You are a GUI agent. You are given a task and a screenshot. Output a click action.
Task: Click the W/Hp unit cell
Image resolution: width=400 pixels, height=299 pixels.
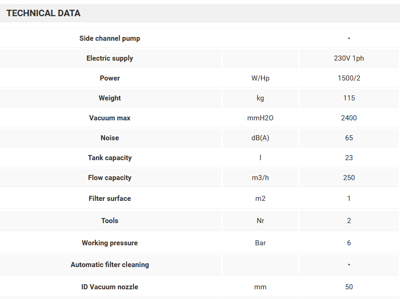(x=260, y=78)
